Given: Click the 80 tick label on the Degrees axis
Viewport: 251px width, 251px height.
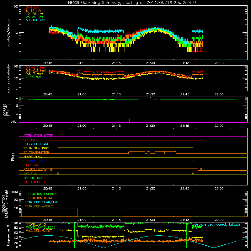Looking at the screenshot, I should point(16,227).
